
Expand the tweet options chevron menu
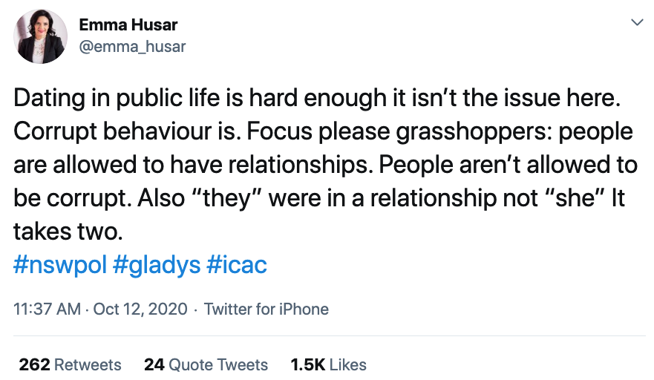coord(635,23)
